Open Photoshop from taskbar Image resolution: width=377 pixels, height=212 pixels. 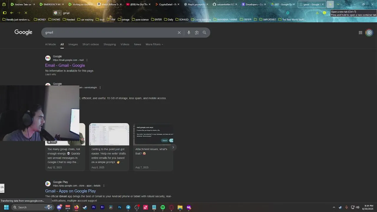120,207
